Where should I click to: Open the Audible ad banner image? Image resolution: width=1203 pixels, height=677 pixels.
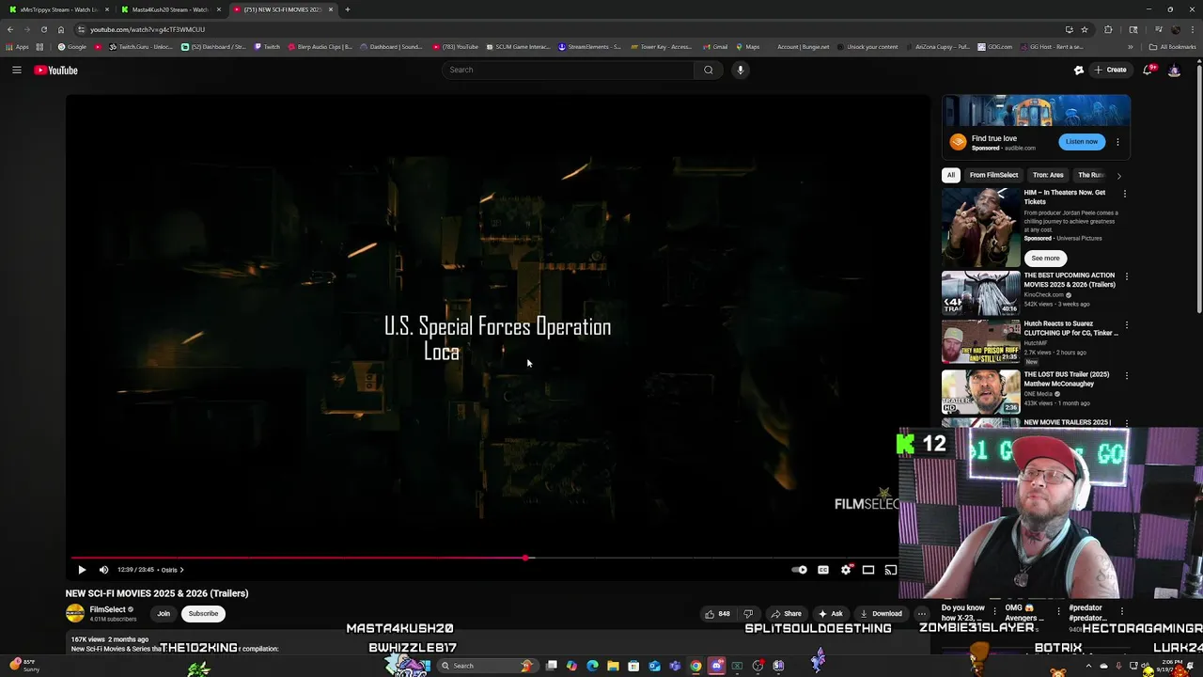[1036, 110]
